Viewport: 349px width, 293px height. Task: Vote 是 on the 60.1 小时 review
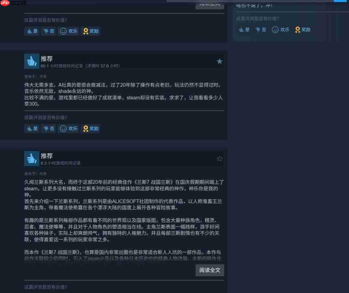[32, 128]
